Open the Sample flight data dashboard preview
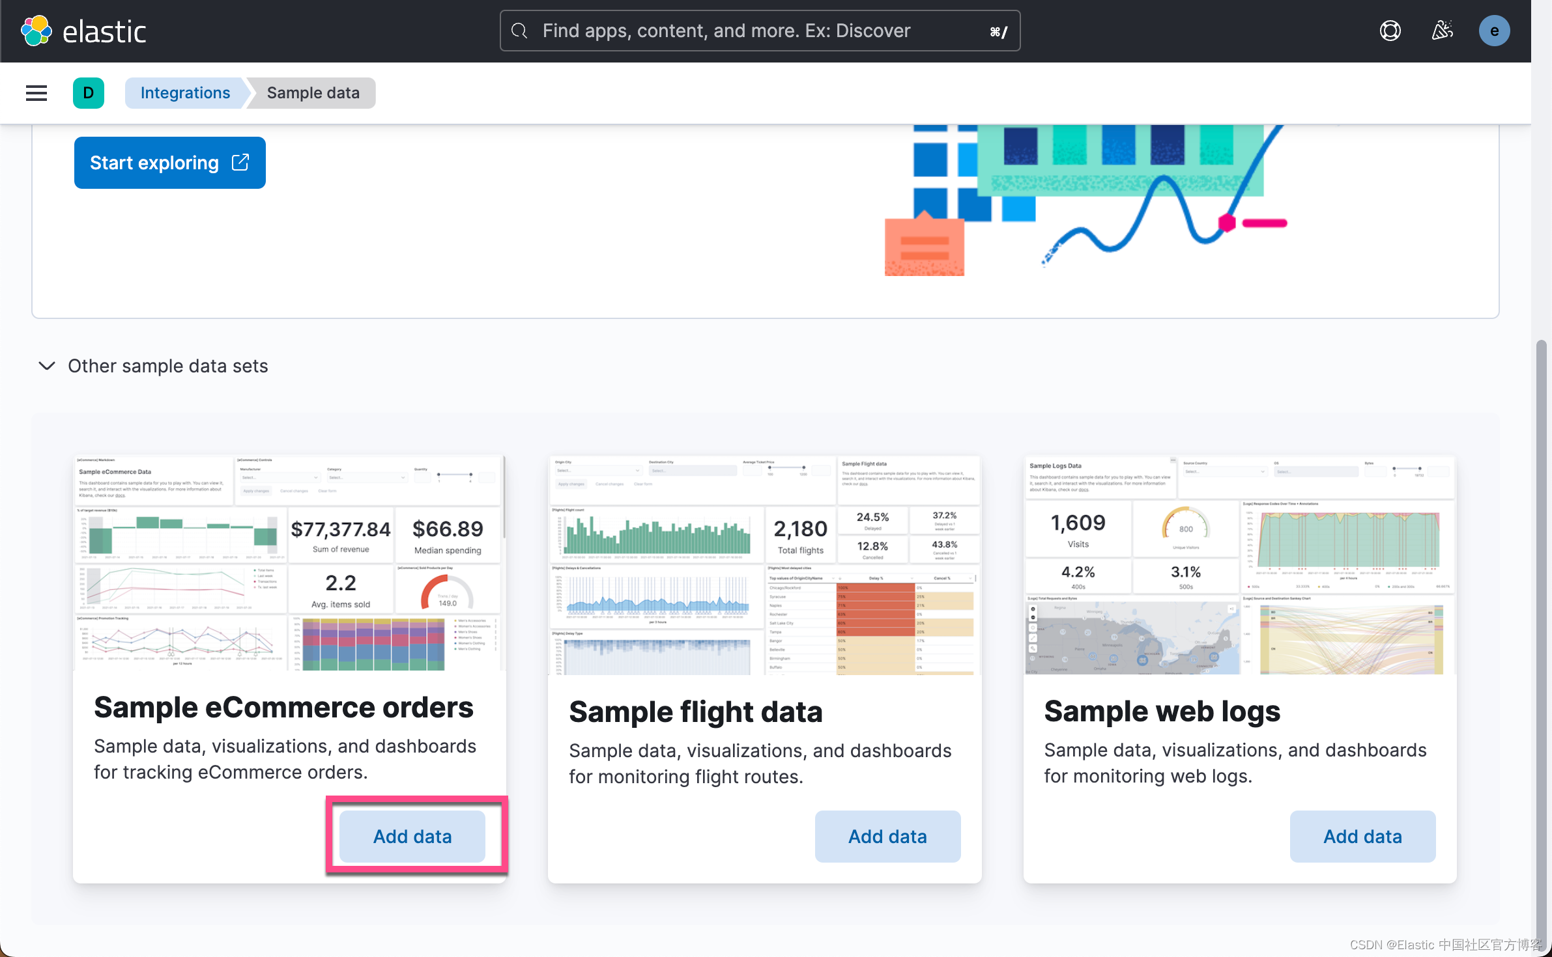The width and height of the screenshot is (1552, 957). pyautogui.click(x=763, y=563)
